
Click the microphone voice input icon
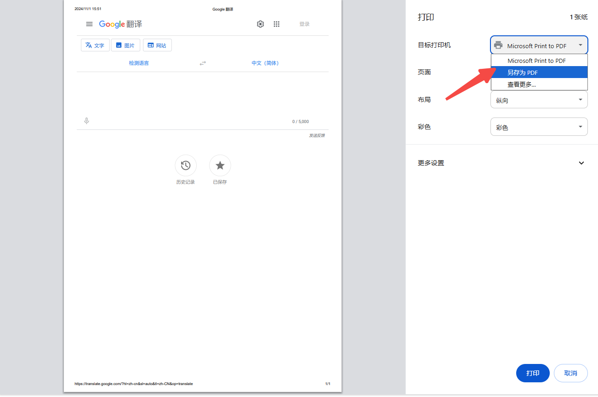[86, 121]
